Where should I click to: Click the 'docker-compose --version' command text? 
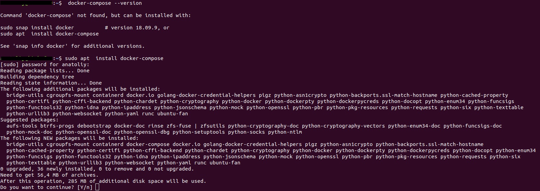click(x=105, y=3)
